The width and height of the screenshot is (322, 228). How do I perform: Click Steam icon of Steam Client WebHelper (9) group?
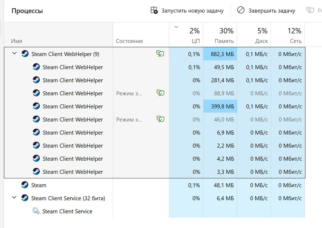click(x=25, y=54)
